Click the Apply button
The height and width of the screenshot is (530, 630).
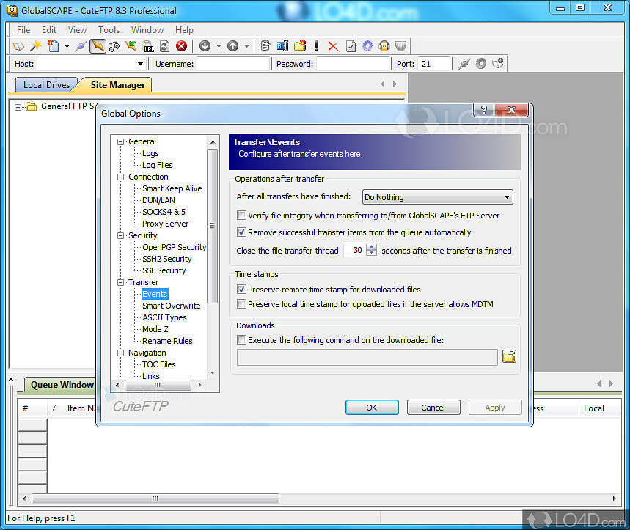495,407
